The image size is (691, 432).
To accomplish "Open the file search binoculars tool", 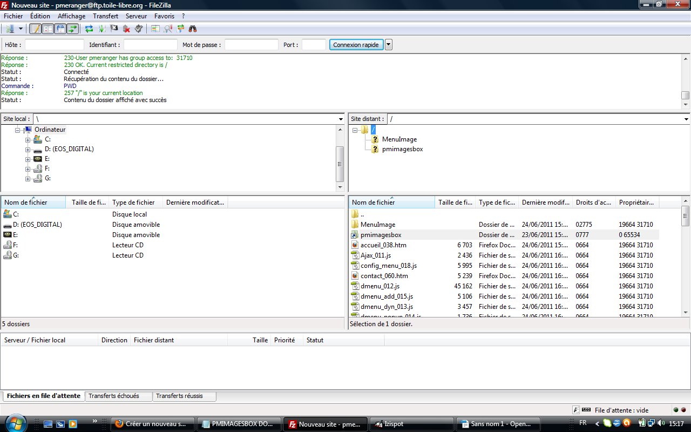I will coord(193,28).
